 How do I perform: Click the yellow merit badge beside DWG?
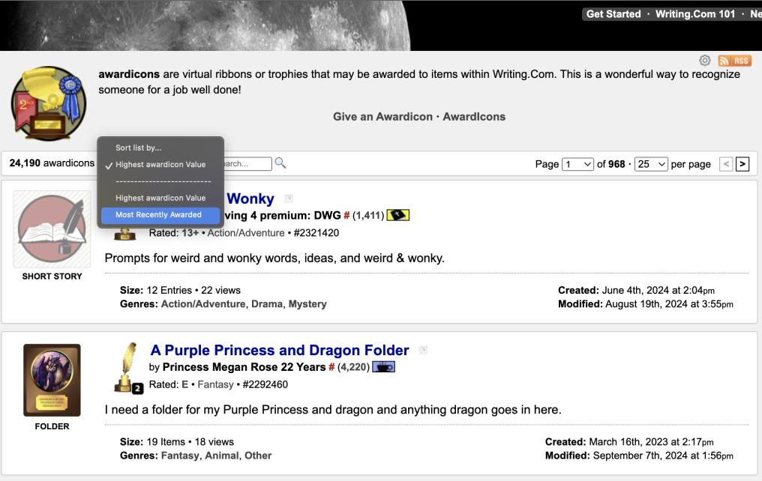coord(398,215)
